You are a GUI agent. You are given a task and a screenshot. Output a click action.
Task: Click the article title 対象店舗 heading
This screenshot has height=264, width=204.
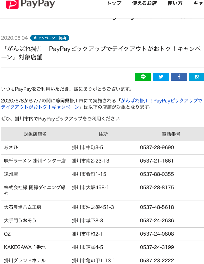point(101,53)
